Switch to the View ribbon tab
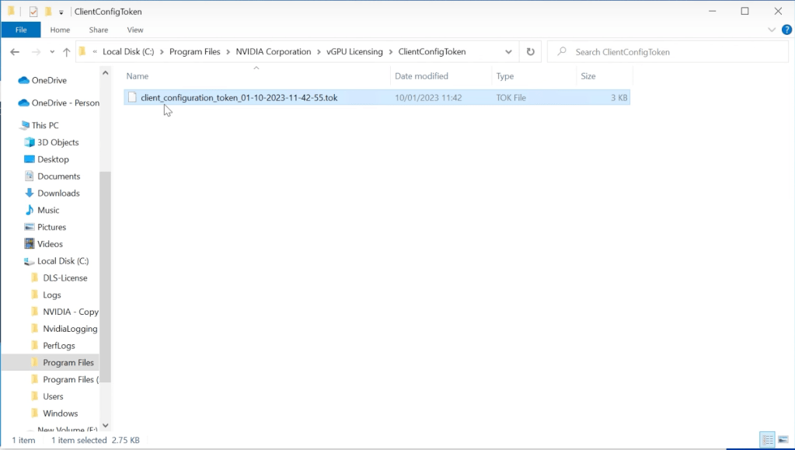 point(135,30)
